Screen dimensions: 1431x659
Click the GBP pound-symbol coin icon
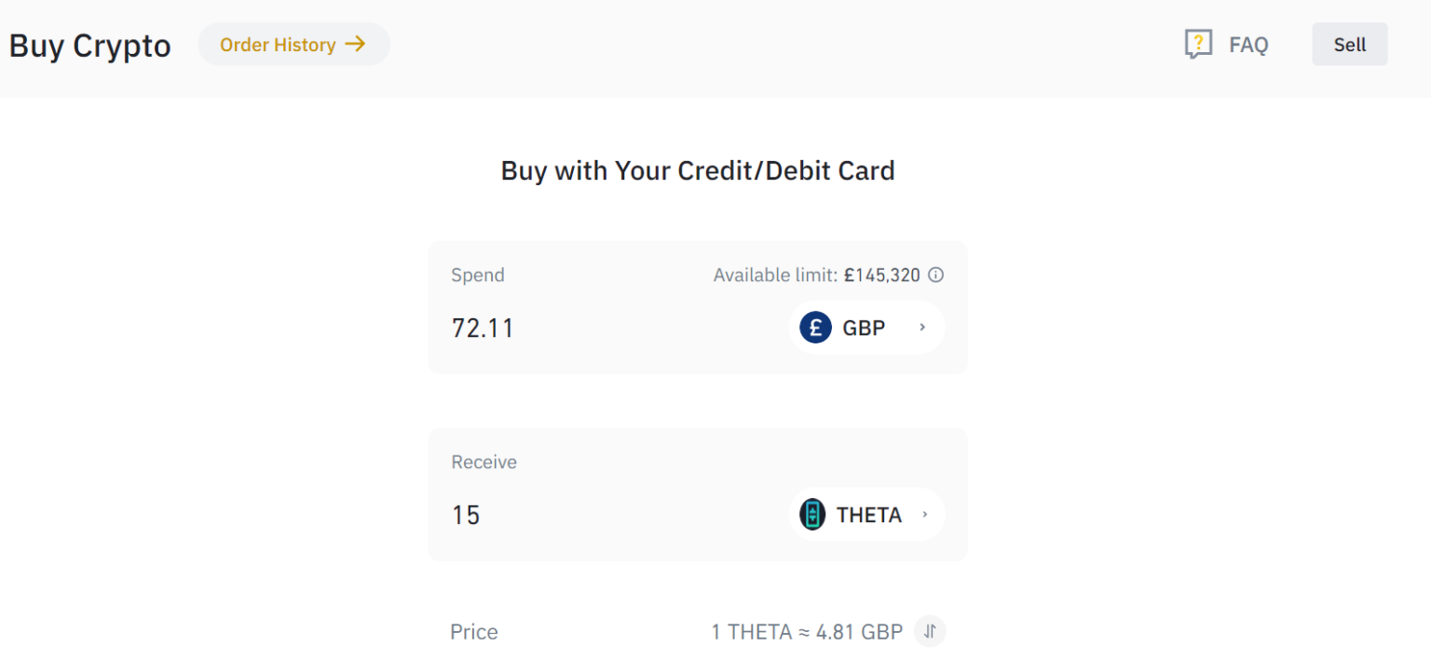pyautogui.click(x=815, y=328)
